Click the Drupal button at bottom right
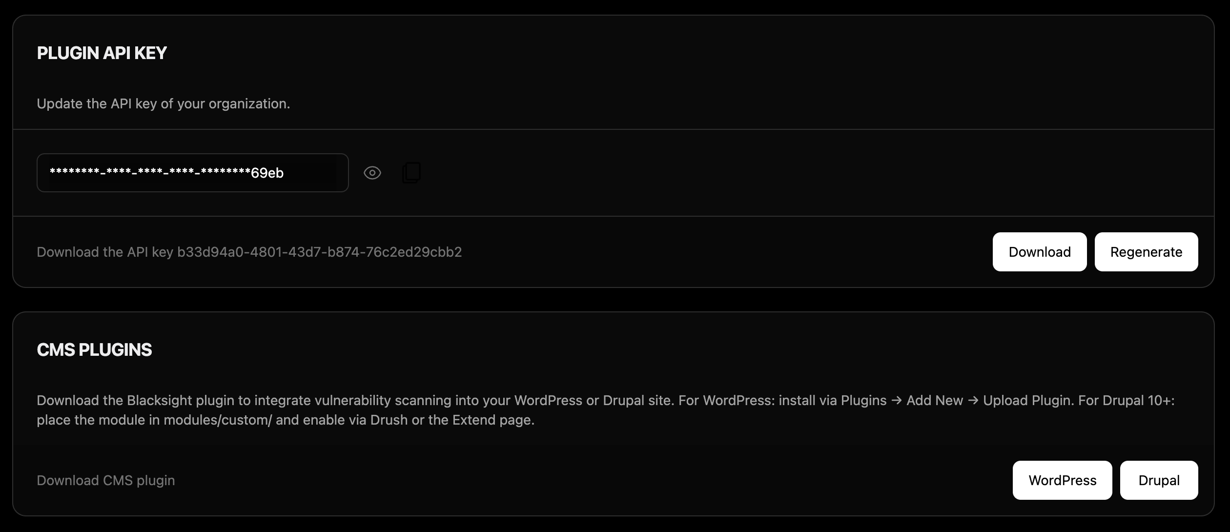The width and height of the screenshot is (1230, 532). coord(1159,480)
